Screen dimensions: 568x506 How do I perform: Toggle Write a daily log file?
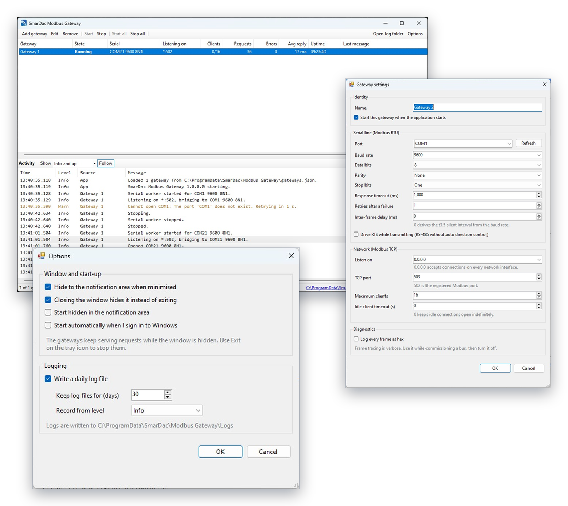click(x=48, y=378)
